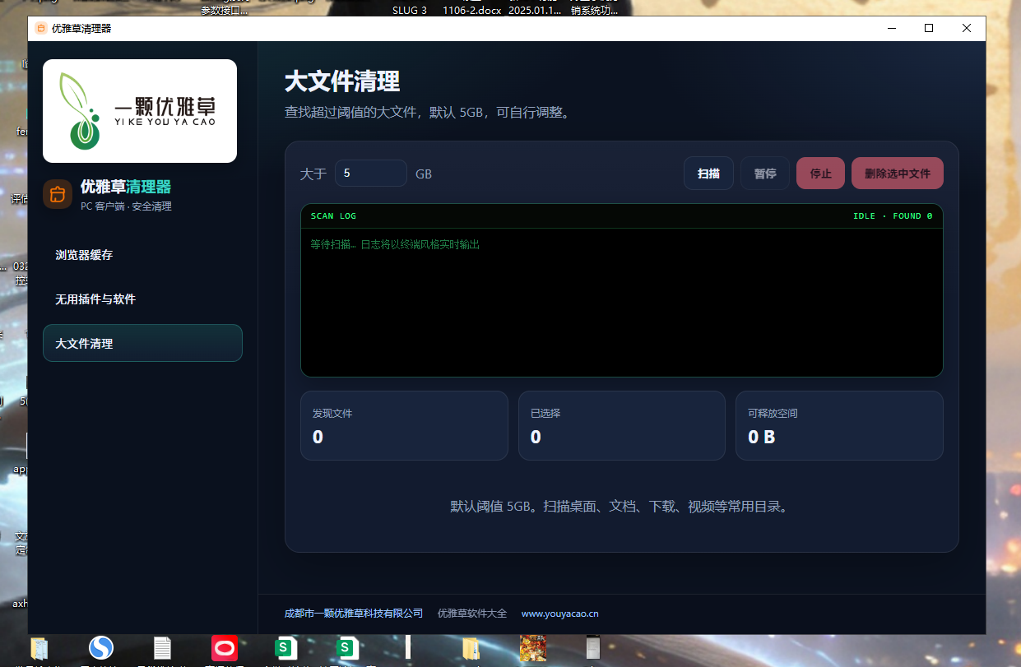Click the 停止 button
The width and height of the screenshot is (1021, 667).
tap(820, 174)
